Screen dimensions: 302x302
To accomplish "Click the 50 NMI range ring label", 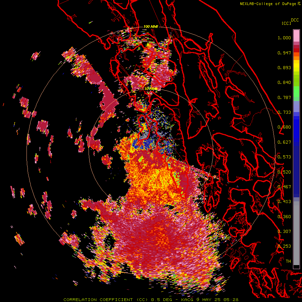I will 151,89.
